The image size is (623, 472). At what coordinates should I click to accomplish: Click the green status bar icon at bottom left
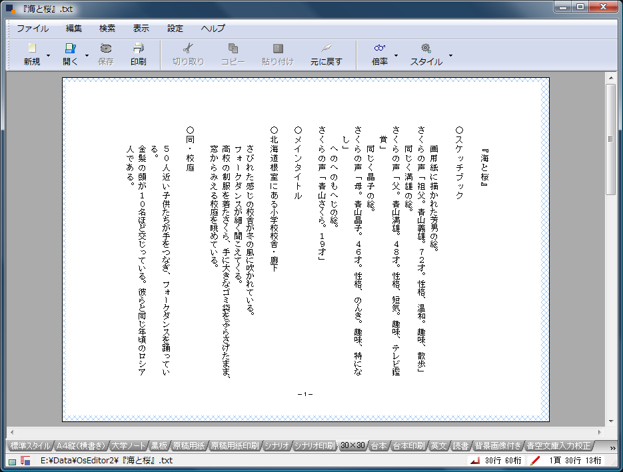[12, 461]
